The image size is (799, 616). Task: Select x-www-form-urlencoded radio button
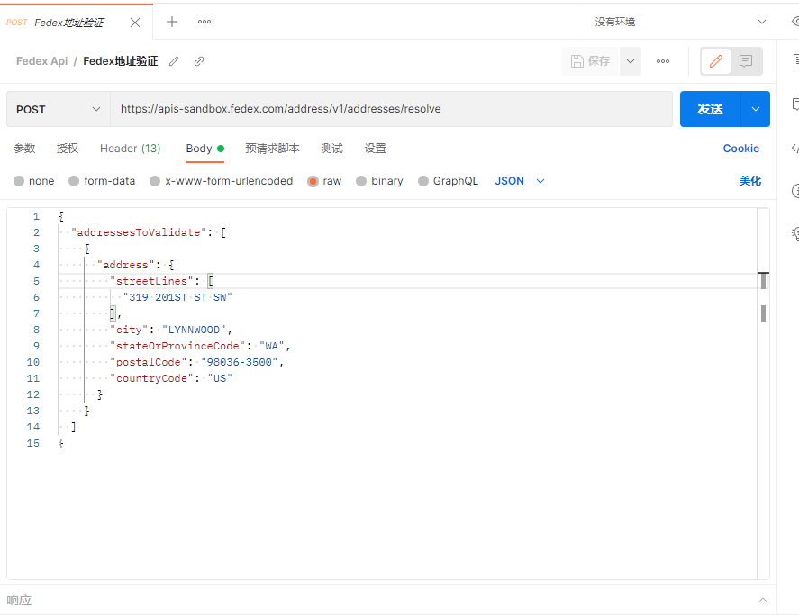(x=155, y=181)
